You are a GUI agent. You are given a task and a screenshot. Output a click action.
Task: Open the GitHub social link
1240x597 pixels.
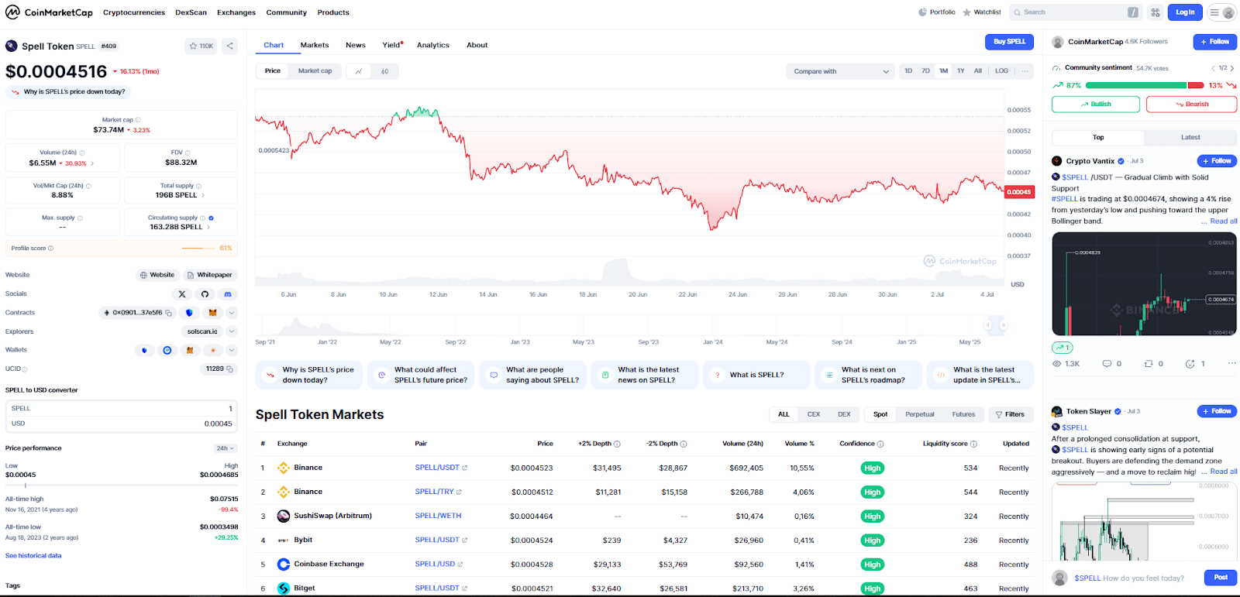click(x=205, y=294)
